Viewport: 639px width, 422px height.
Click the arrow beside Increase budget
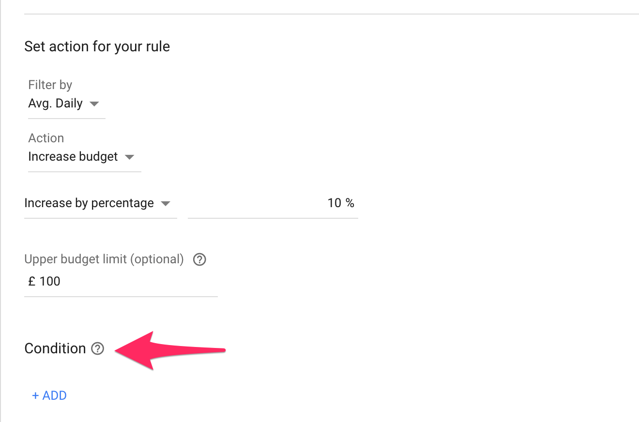(129, 157)
